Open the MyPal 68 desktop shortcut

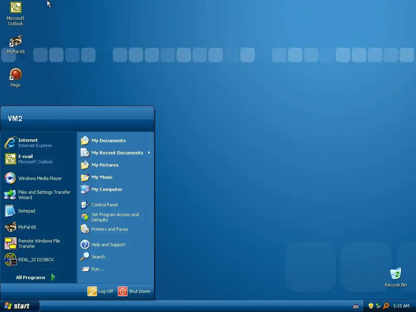(x=15, y=44)
